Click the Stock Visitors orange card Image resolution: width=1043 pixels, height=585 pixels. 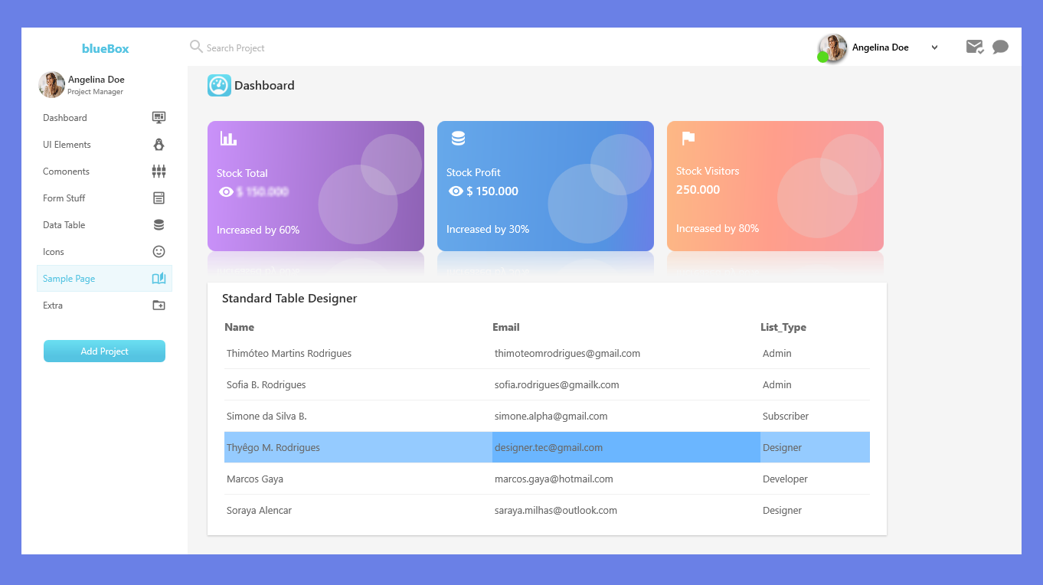click(775, 186)
